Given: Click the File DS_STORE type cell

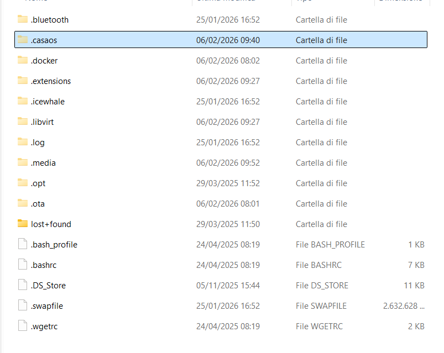Looking at the screenshot, I should [x=323, y=285].
